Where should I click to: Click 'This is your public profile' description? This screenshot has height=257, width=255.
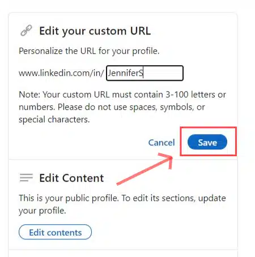click(69, 198)
